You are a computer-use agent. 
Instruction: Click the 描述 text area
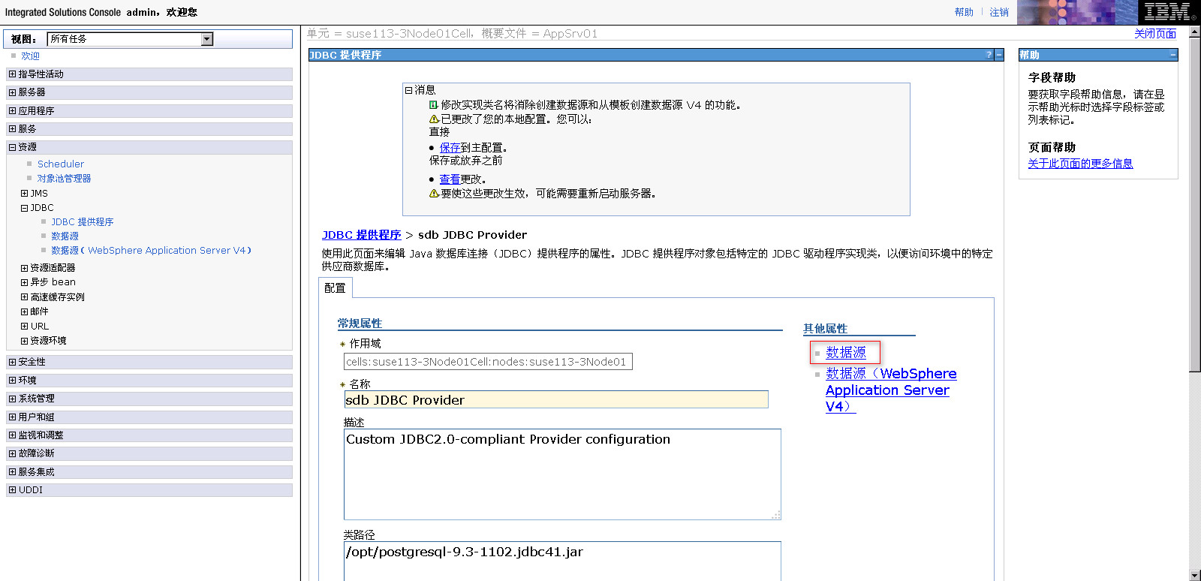[x=562, y=474]
